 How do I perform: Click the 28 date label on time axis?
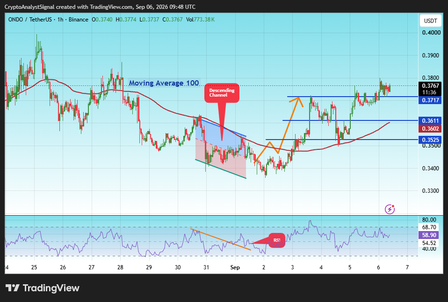pyautogui.click(x=120, y=267)
